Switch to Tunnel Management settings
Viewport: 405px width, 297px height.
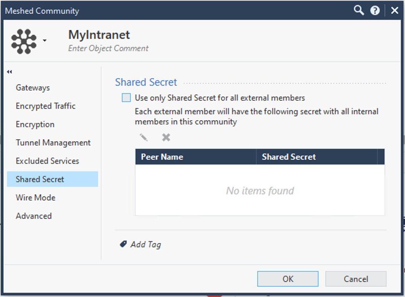pyautogui.click(x=53, y=142)
